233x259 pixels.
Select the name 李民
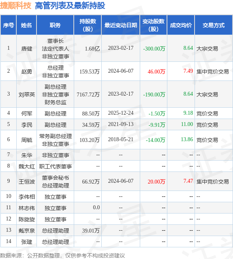coord(27,125)
